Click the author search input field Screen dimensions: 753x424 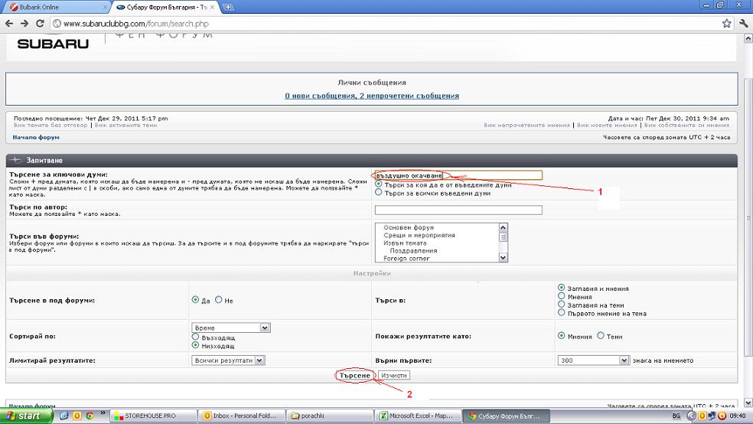click(458, 210)
